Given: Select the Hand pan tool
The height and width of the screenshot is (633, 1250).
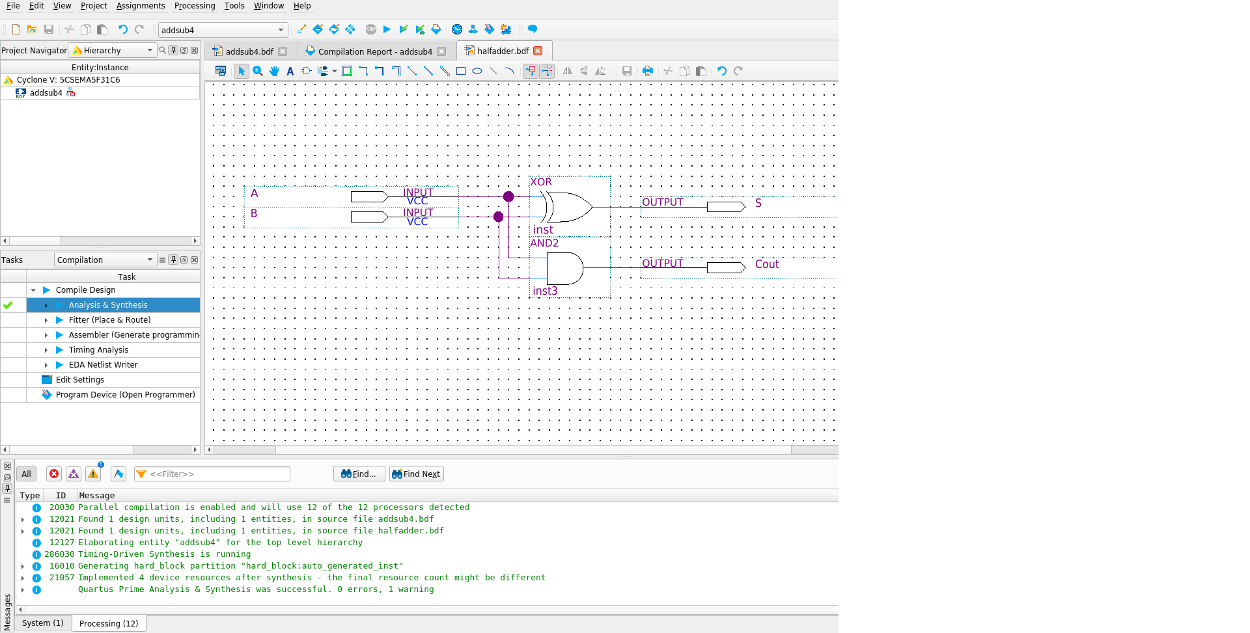Looking at the screenshot, I should [x=274, y=71].
